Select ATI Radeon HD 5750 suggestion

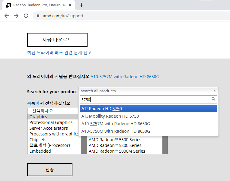(149, 109)
